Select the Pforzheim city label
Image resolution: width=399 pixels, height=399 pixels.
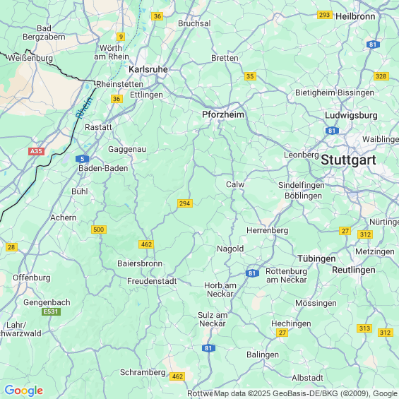point(223,114)
